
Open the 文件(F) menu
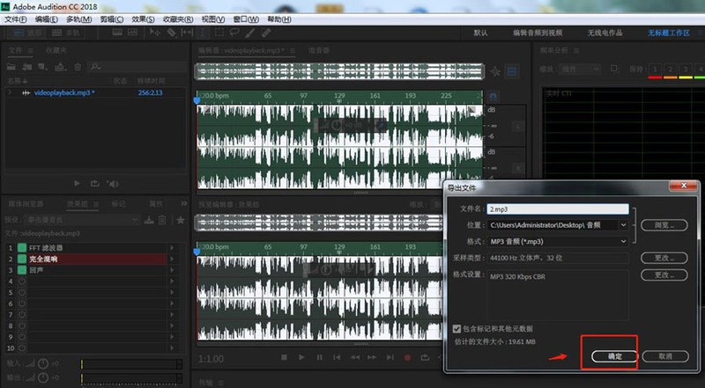pos(16,18)
